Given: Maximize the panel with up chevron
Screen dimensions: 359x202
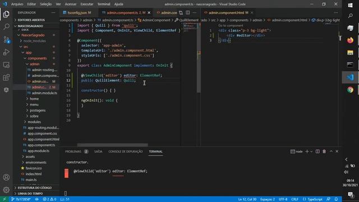Looking at the screenshot, I should click(x=331, y=151).
